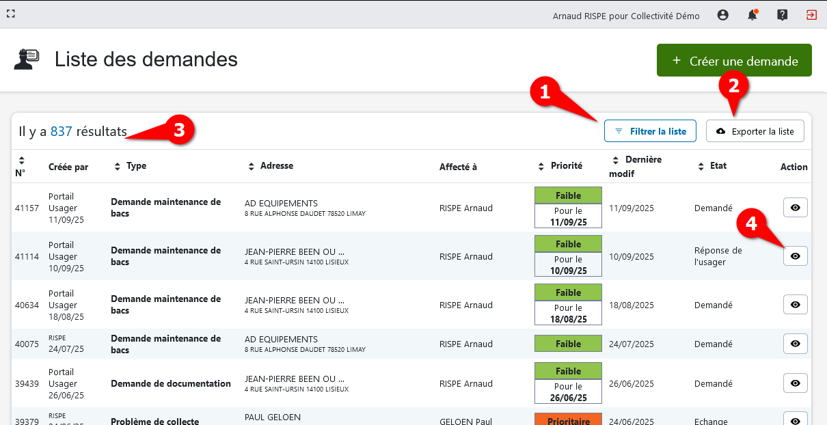Click the Créer une demande button
Image resolution: width=827 pixels, height=425 pixels.
pyautogui.click(x=734, y=61)
